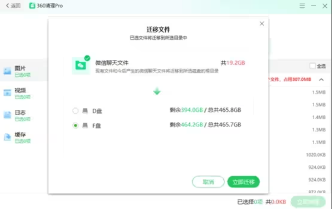Select the D盘 radio button
The width and height of the screenshot is (332, 209).
(x=75, y=111)
